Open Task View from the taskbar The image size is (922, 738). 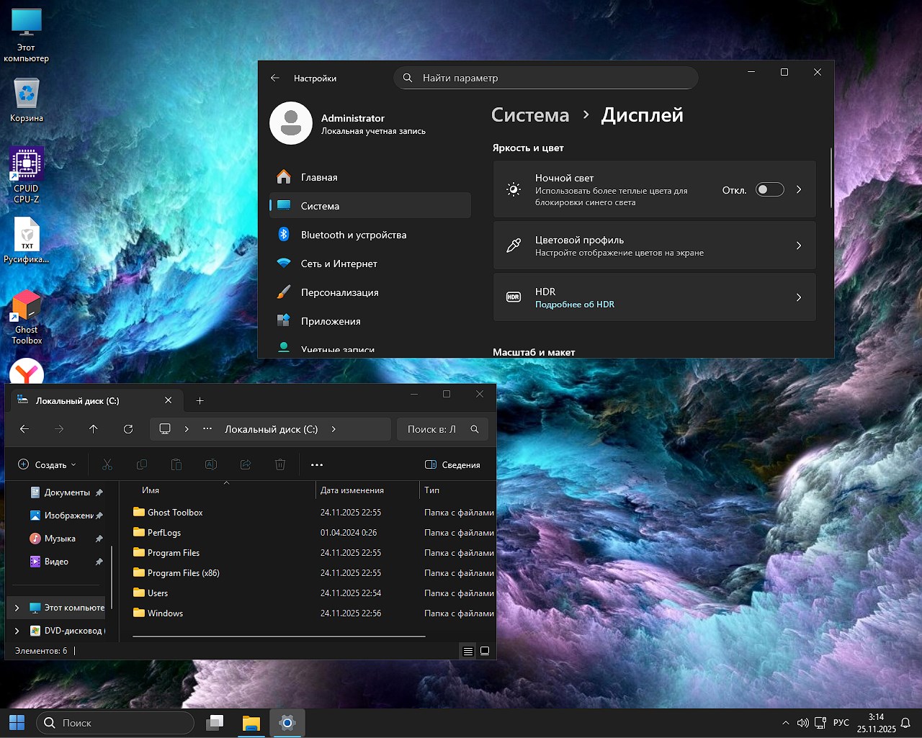click(215, 723)
